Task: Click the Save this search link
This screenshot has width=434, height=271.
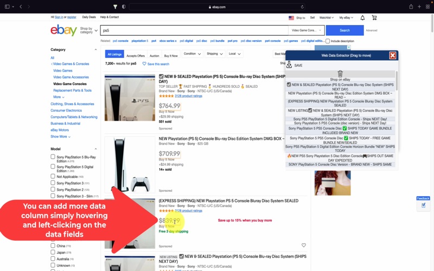Action: (x=158, y=64)
